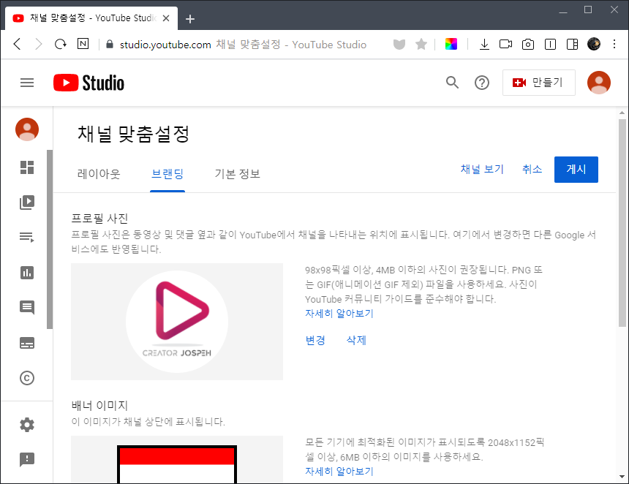The width and height of the screenshot is (629, 484).
Task: Open the browser three-dot menu
Action: click(x=614, y=44)
